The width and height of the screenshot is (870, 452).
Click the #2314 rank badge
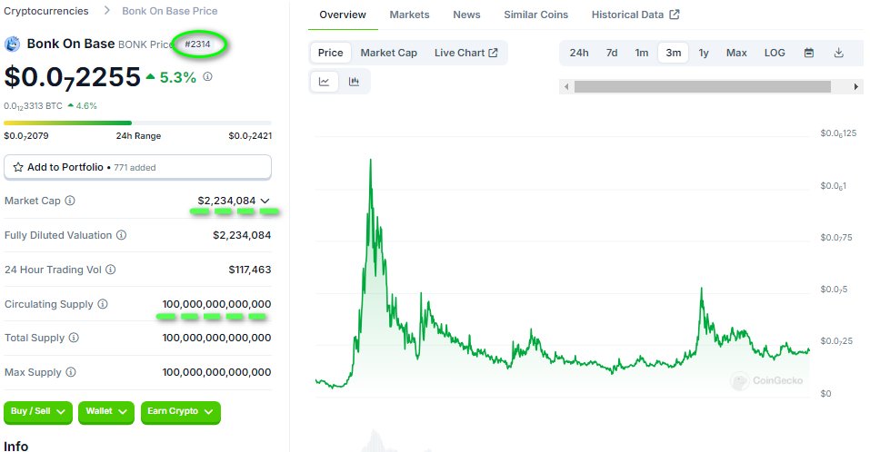point(197,44)
